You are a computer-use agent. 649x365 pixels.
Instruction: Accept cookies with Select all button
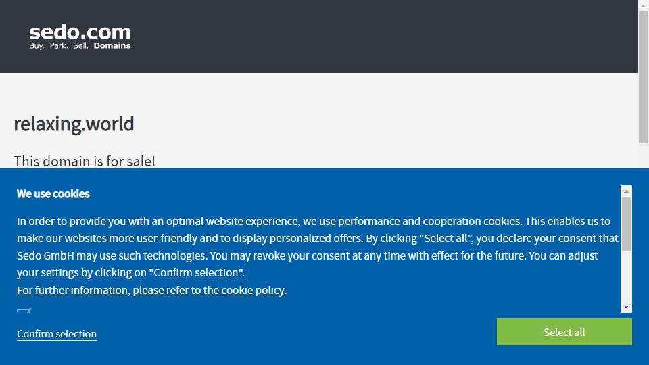564,332
